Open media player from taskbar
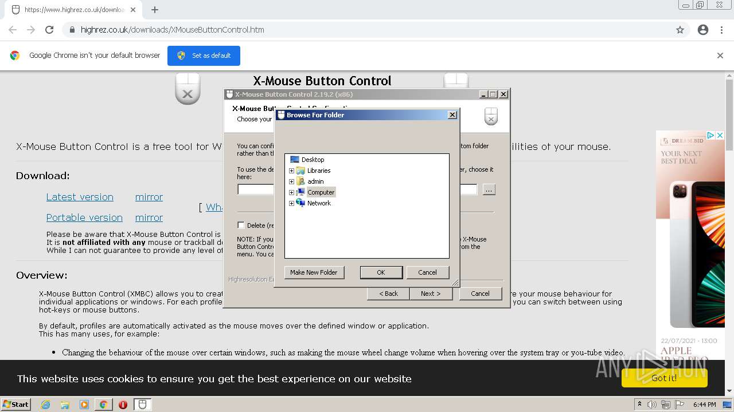734x412 pixels. point(84,405)
